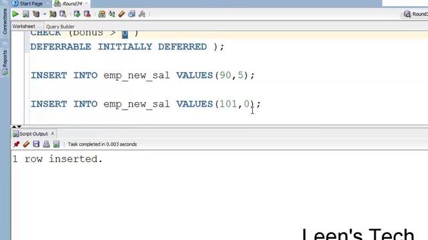Image resolution: width=428 pixels, height=240 pixels.
Task: Click the greyed-out last worksheet toolbar icon
Action: click(142, 14)
